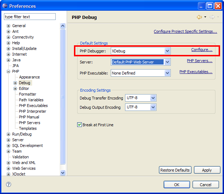
Task: Open the Server dropdown
Action: pos(167,62)
